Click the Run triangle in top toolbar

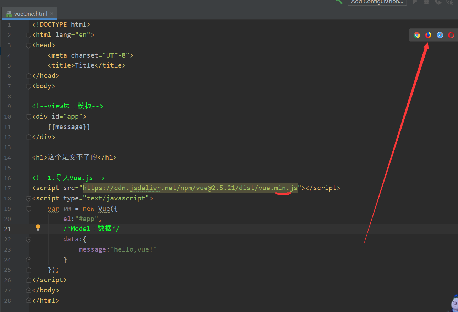click(415, 1)
